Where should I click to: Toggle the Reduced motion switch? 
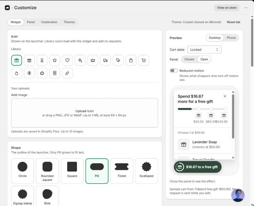(x=174, y=70)
